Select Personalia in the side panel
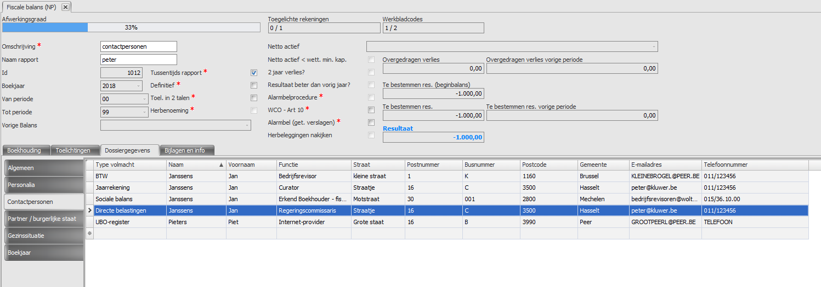This screenshot has width=821, height=287. pos(44,185)
